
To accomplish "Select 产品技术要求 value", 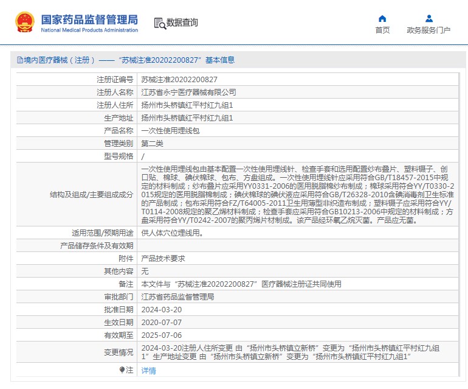I will point(163,258).
